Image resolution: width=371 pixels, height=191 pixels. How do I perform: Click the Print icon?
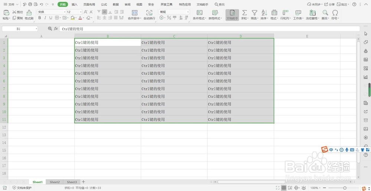pos(30,4)
